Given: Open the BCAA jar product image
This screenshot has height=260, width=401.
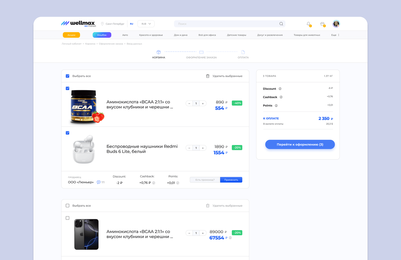Looking at the screenshot, I should pos(87,107).
